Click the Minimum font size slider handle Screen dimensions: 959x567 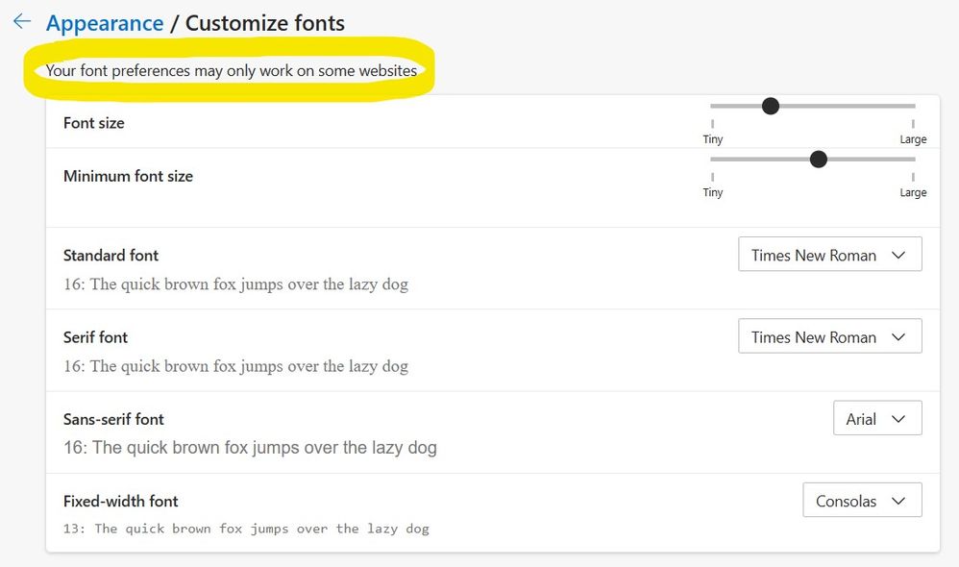point(818,160)
